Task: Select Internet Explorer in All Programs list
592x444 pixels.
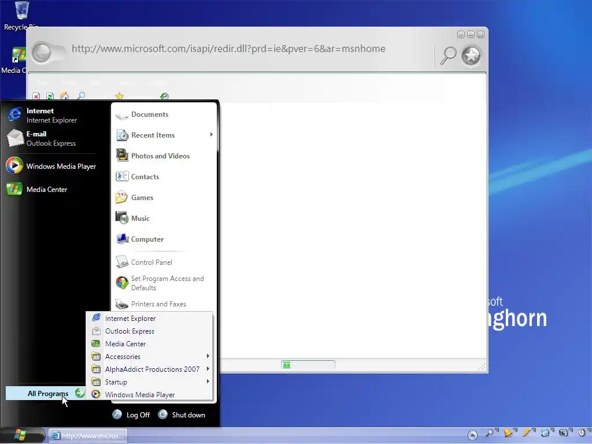Action: click(150, 319)
